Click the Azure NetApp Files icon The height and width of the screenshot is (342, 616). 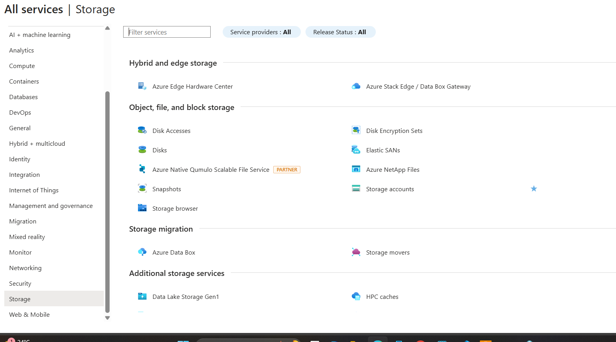(356, 169)
